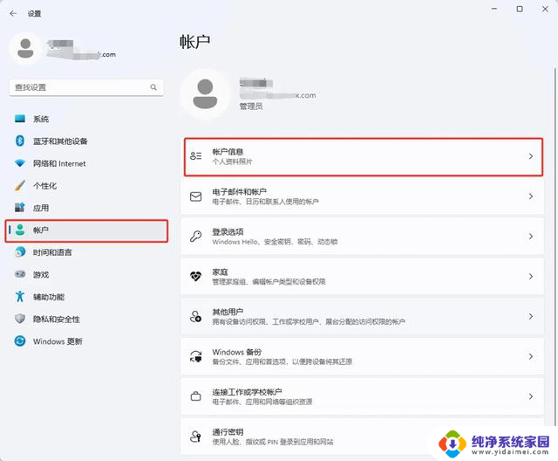Open 帐户信息 title

pos(228,152)
